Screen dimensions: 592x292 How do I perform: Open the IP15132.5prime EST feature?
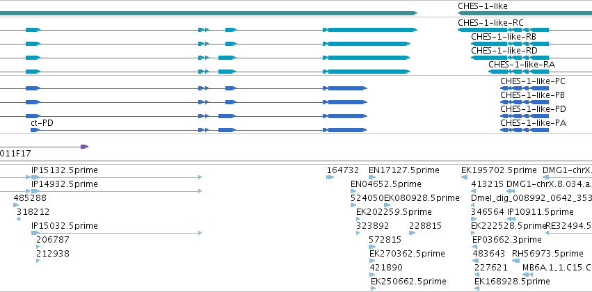64,170
